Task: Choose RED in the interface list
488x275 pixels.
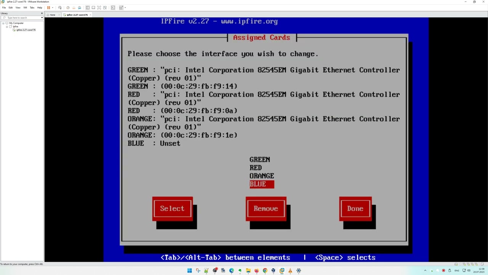Action: pos(255,168)
